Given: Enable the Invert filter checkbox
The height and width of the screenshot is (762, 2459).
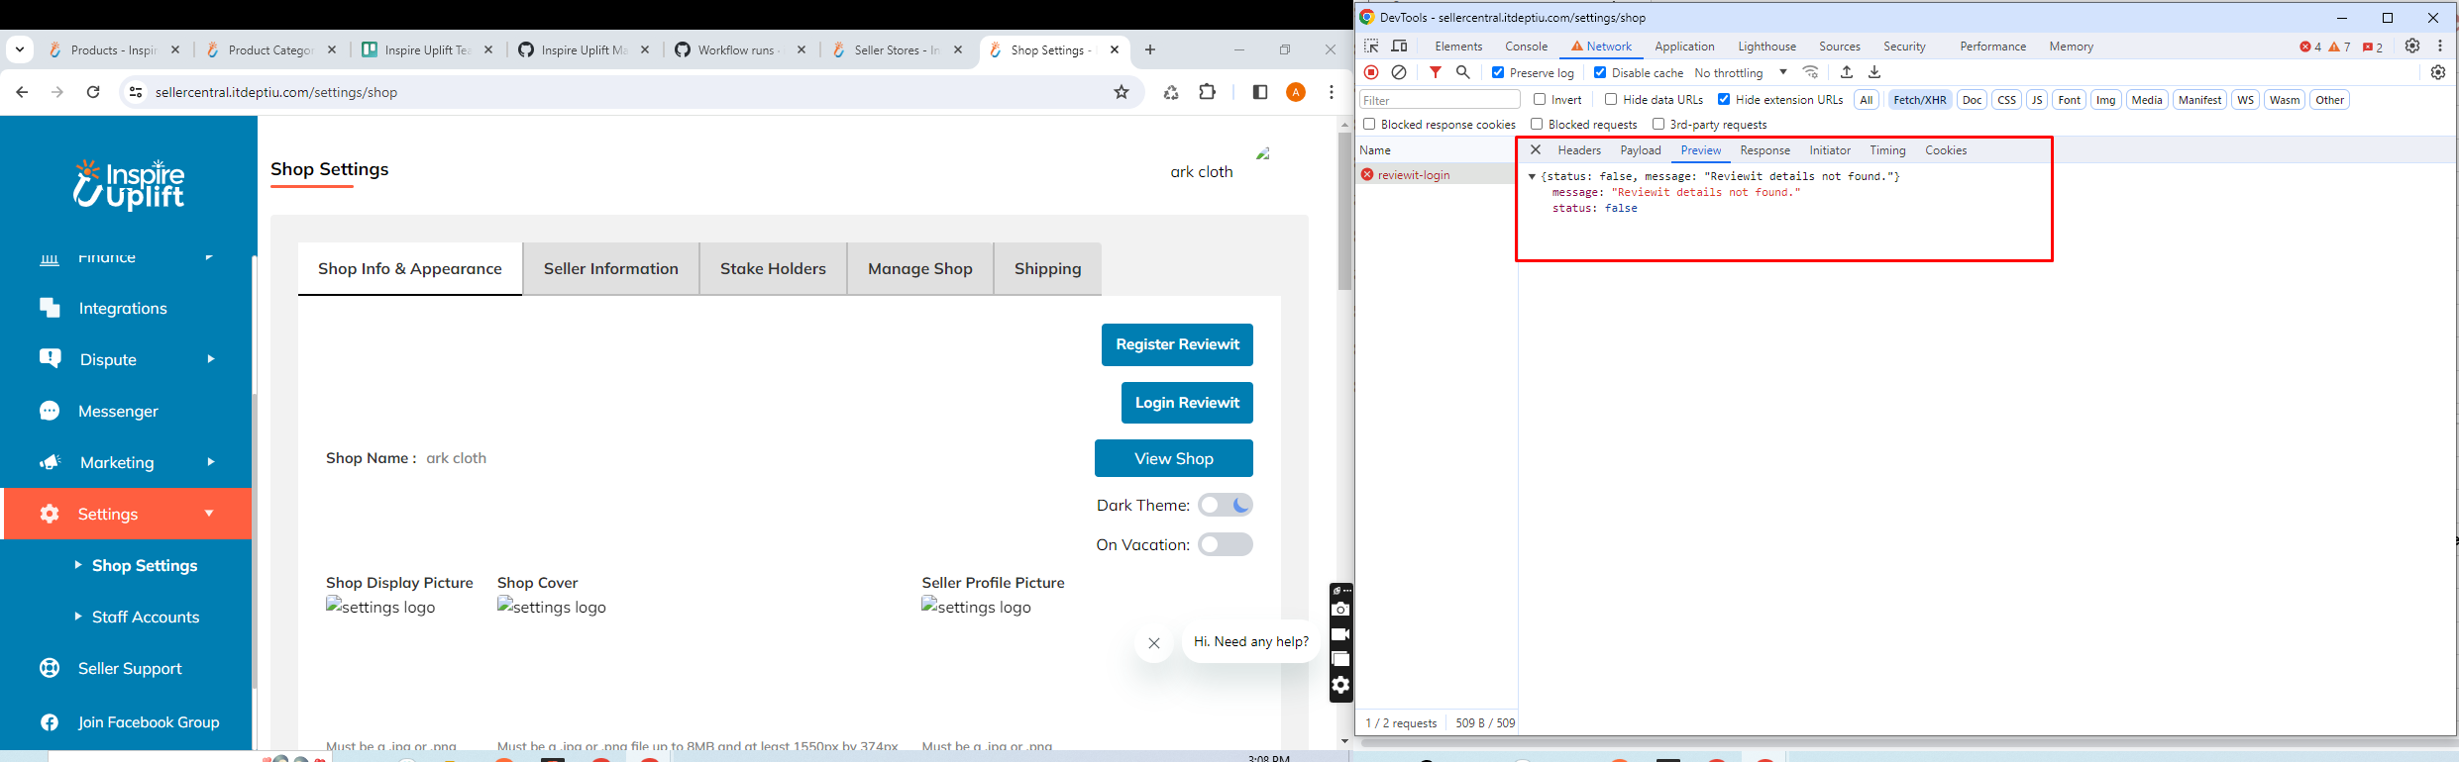Looking at the screenshot, I should pos(1540,99).
